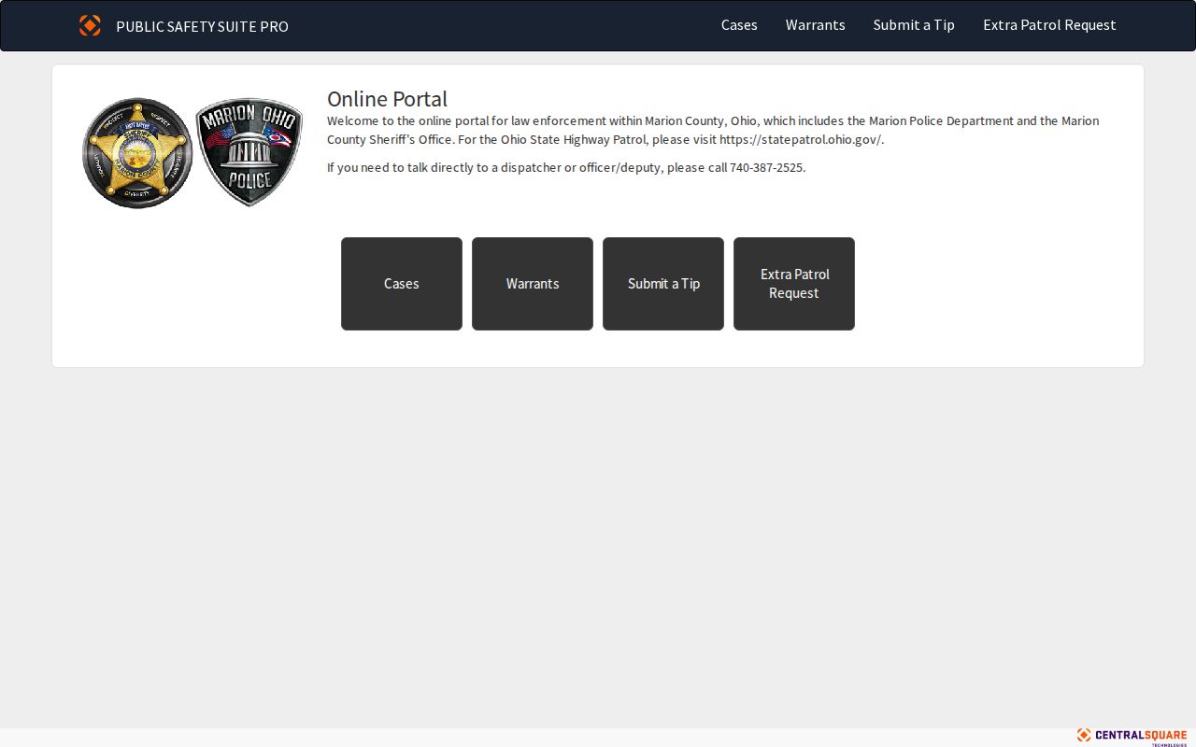Open Warrants in the top navigation bar
Screen dimensions: 1196x747
pos(815,25)
